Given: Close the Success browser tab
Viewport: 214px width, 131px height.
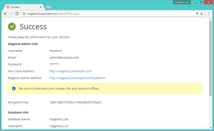Looking at the screenshot, I should (41, 7).
